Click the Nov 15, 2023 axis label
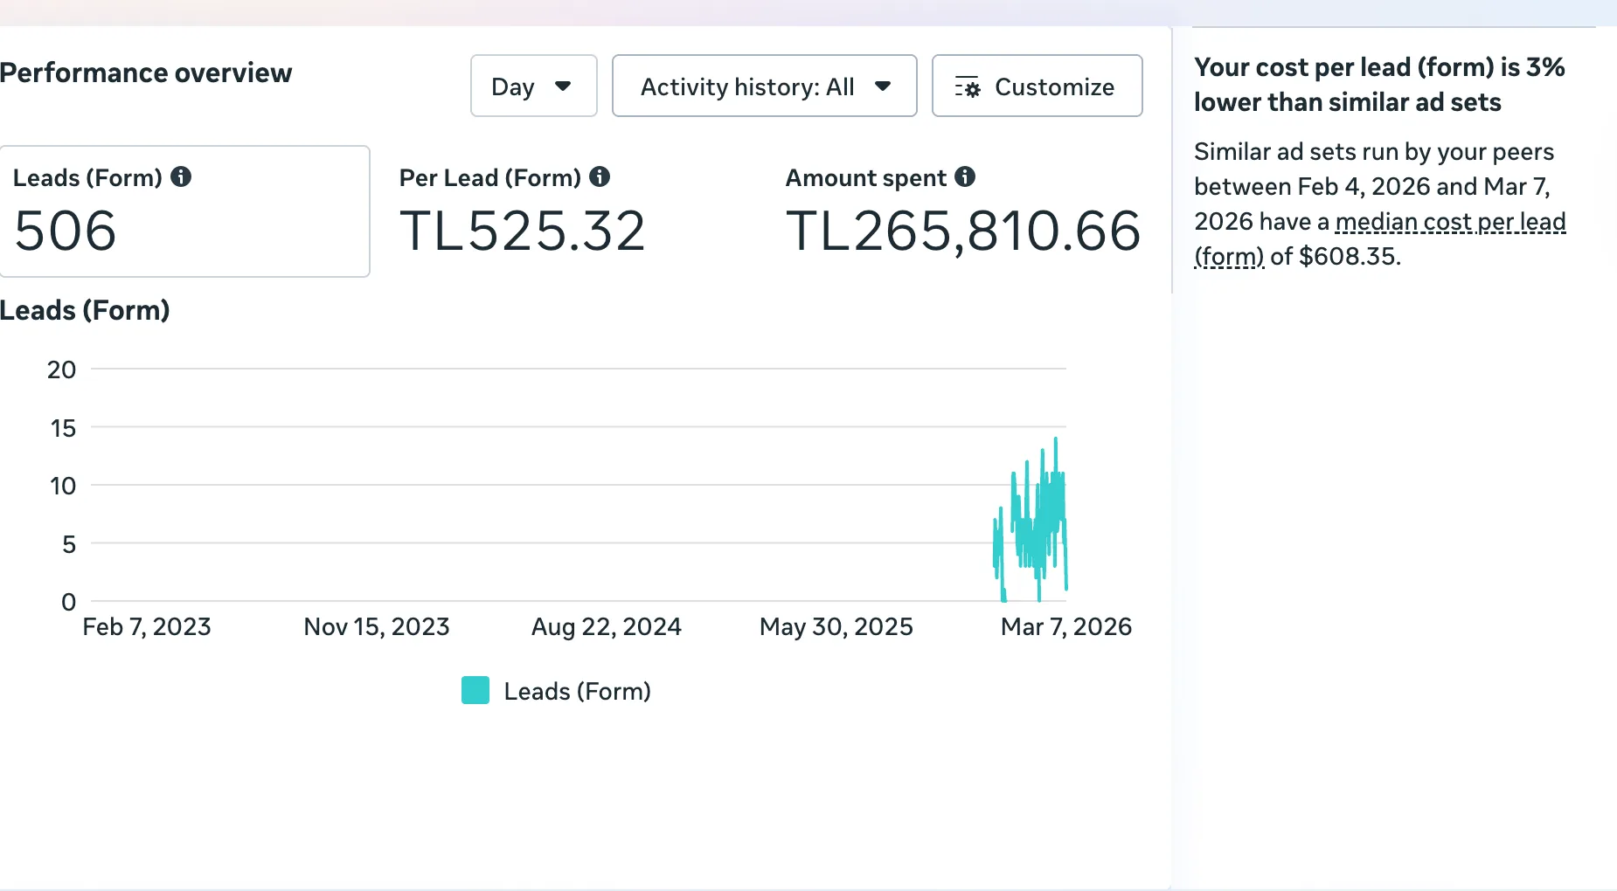 tap(377, 626)
